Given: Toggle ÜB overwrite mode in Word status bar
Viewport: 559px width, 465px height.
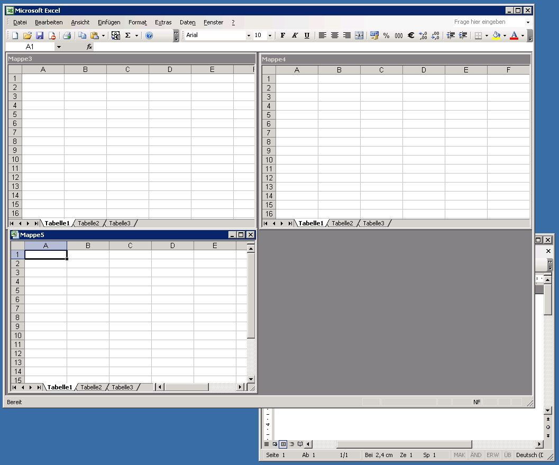Looking at the screenshot, I should click(508, 455).
